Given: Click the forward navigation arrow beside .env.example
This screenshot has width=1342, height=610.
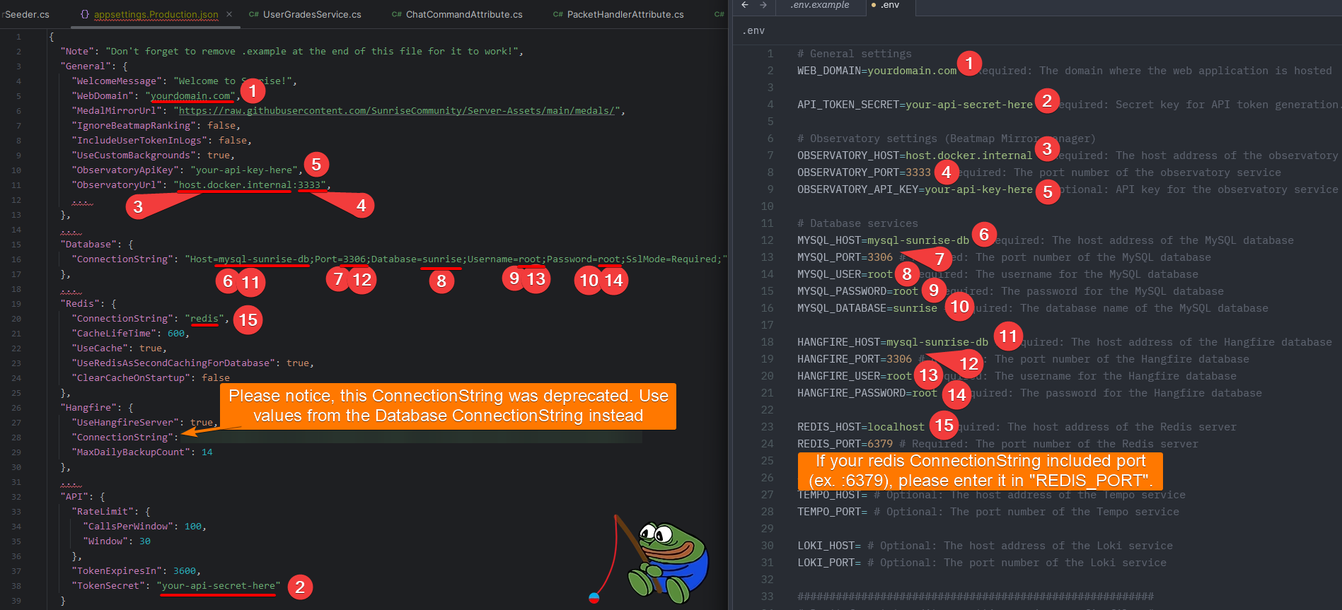Looking at the screenshot, I should 763,5.
